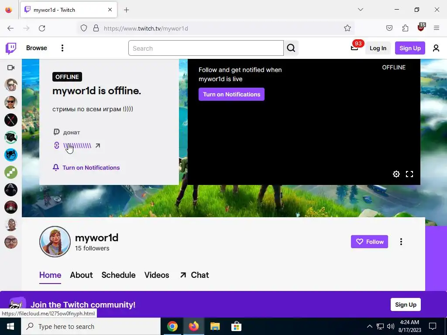Follow the mywor1d channel
Viewport: 447px width, 335px height.
(369, 242)
